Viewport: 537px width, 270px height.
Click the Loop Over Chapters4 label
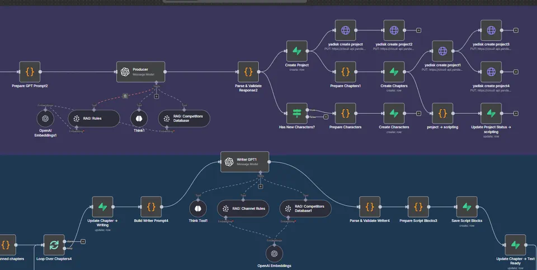point(54,259)
